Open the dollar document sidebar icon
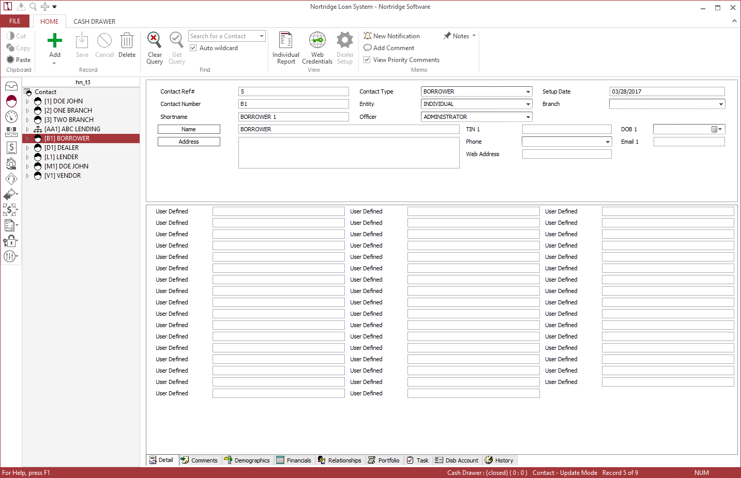The height and width of the screenshot is (478, 741). coord(11,147)
